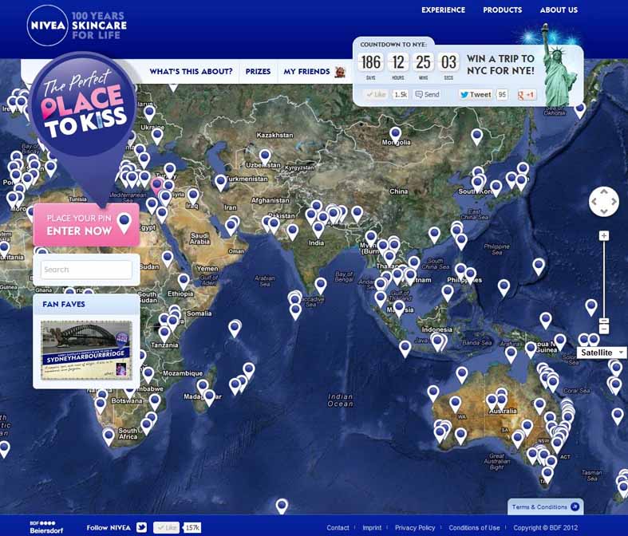Image resolution: width=628 pixels, height=536 pixels.
Task: Open the My Friends tab
Action: 306,71
